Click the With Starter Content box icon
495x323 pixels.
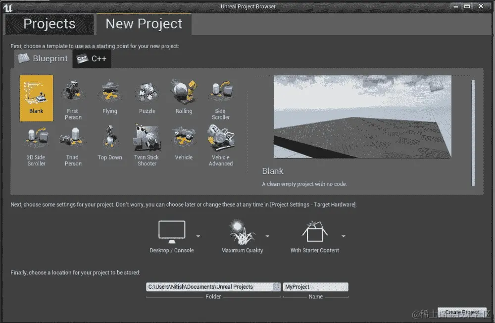coord(315,231)
